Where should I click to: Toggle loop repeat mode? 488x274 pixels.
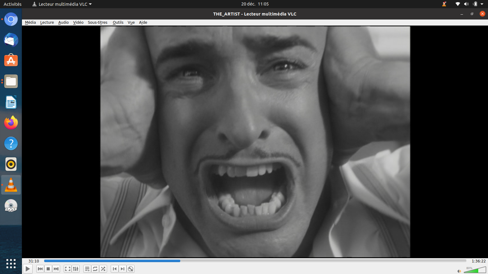pos(95,269)
